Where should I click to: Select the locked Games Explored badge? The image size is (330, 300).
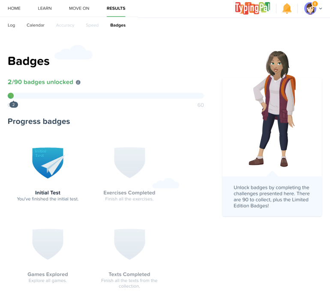click(48, 244)
